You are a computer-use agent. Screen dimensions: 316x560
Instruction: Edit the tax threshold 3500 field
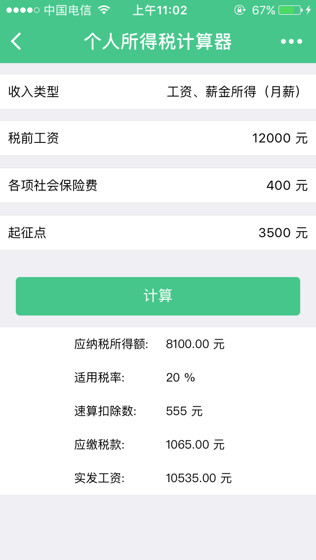click(275, 233)
